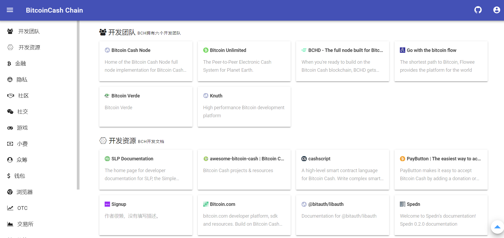Click the 众筹 crowdfunding icon
Image resolution: width=504 pixels, height=238 pixels.
coord(10,160)
